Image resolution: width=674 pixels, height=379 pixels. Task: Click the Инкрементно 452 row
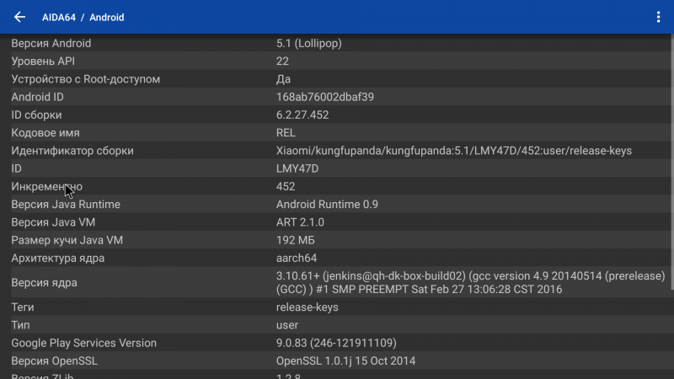337,186
